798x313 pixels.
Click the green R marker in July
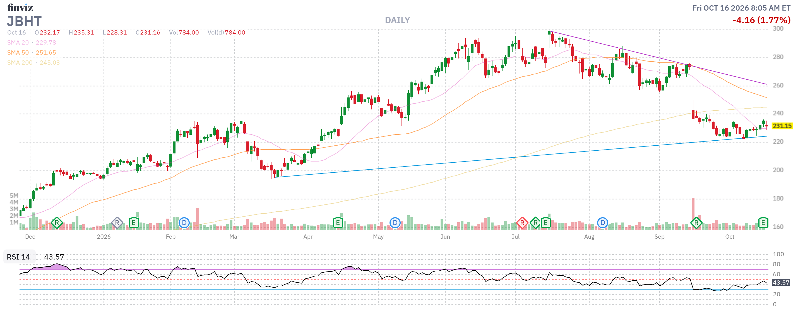pyautogui.click(x=535, y=223)
